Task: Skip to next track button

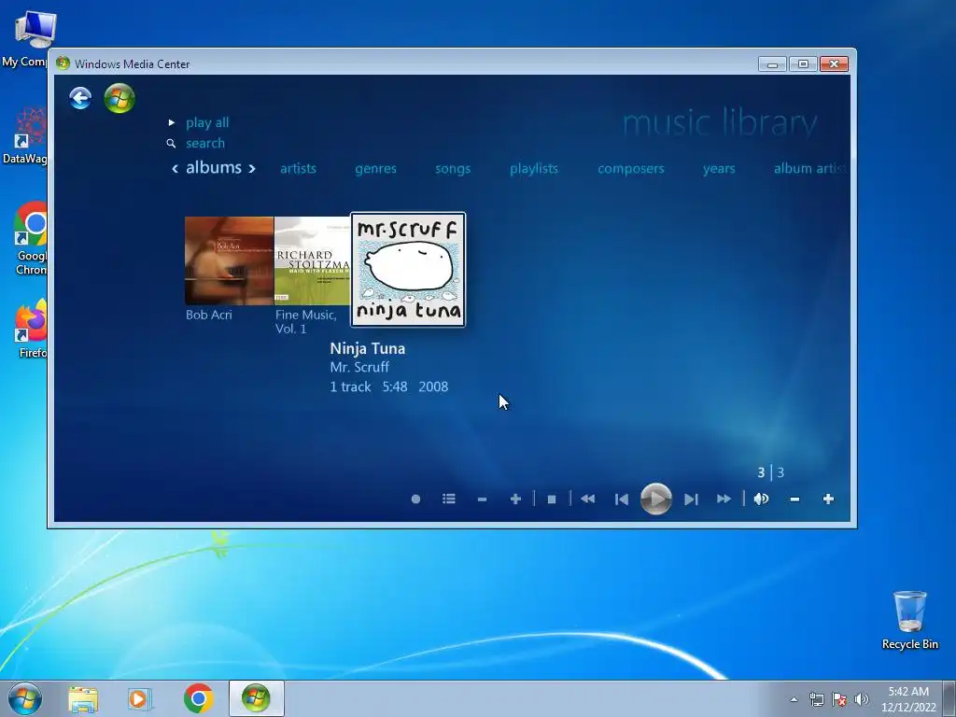Action: point(691,499)
